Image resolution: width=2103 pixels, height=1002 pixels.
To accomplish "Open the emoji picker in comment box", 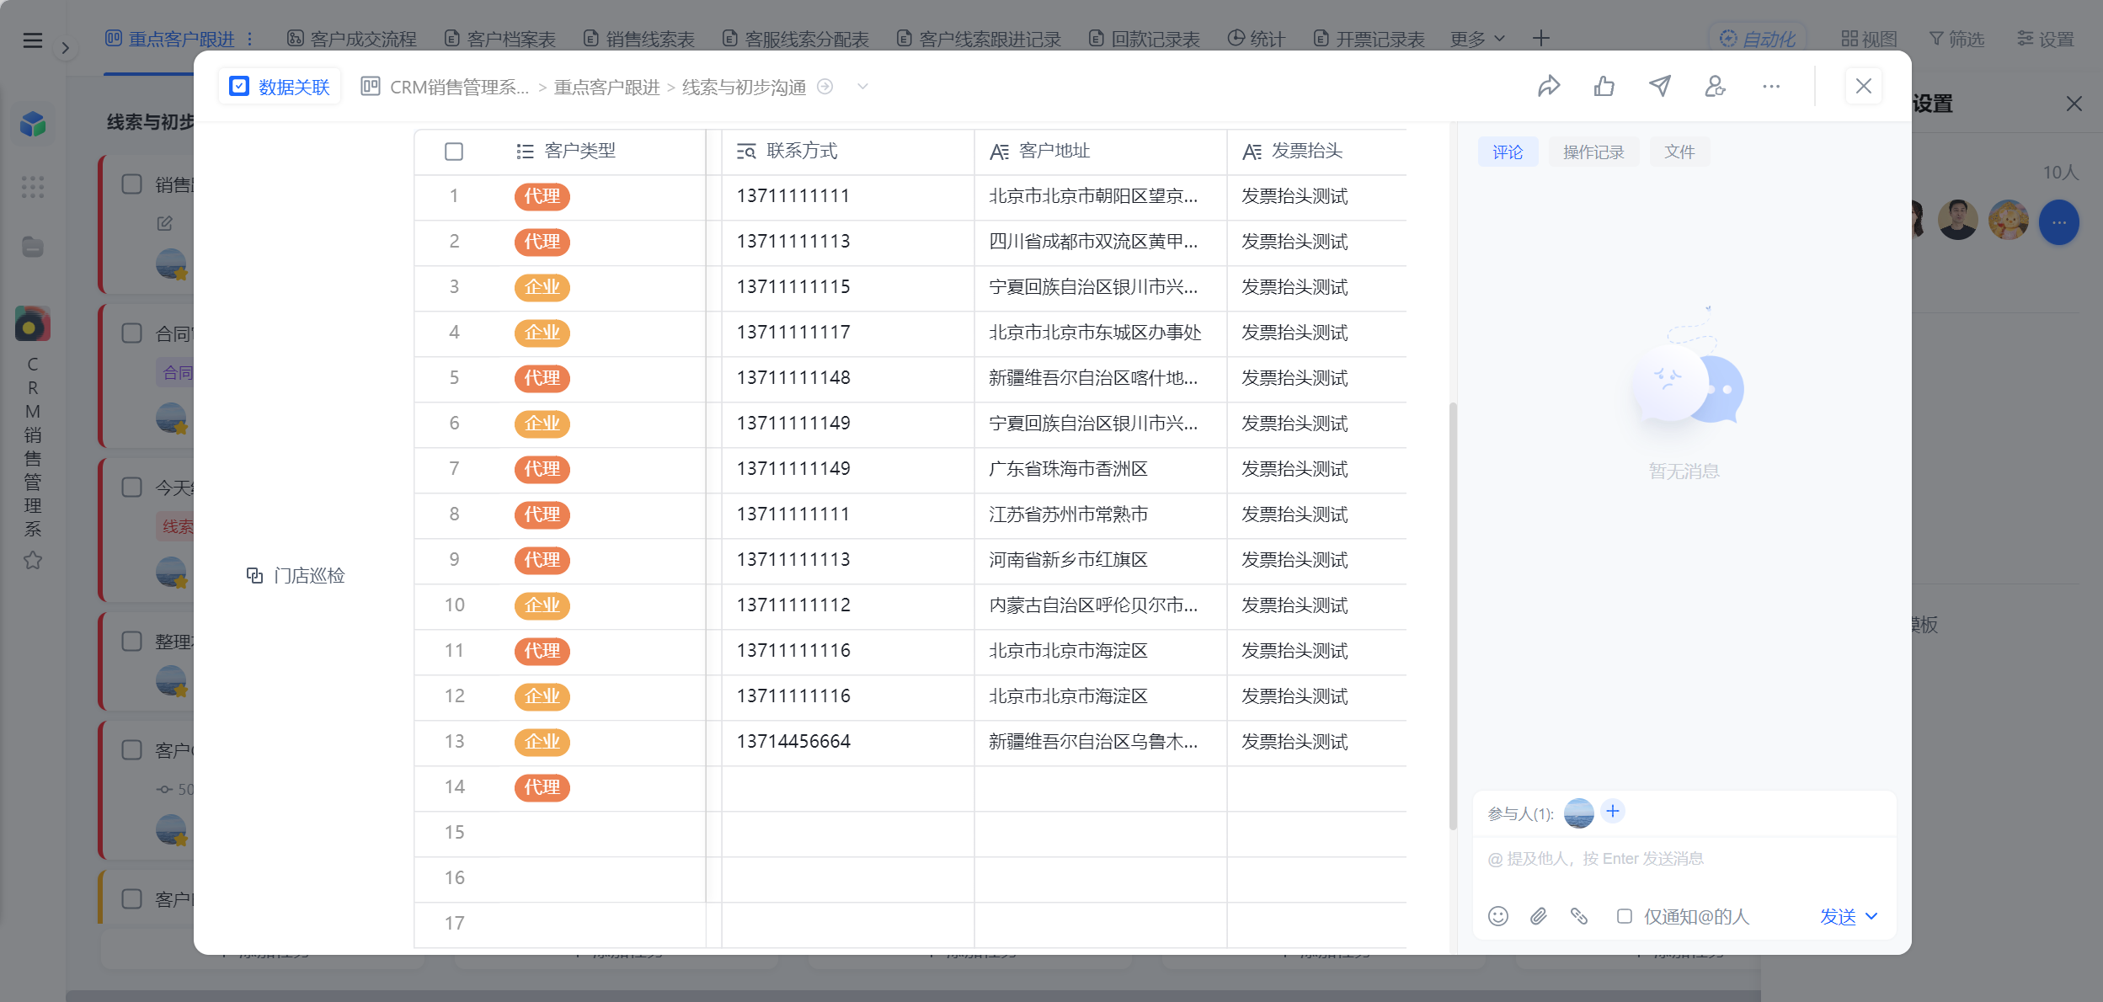I will 1498,916.
